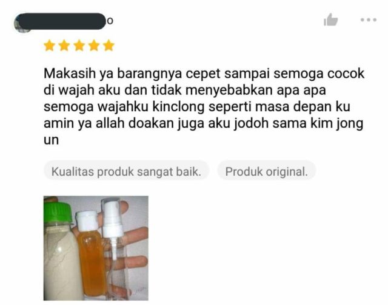Viewport: 388px width, 305px height.
Task: Like this review with thumbs-up icon
Action: pos(331,20)
